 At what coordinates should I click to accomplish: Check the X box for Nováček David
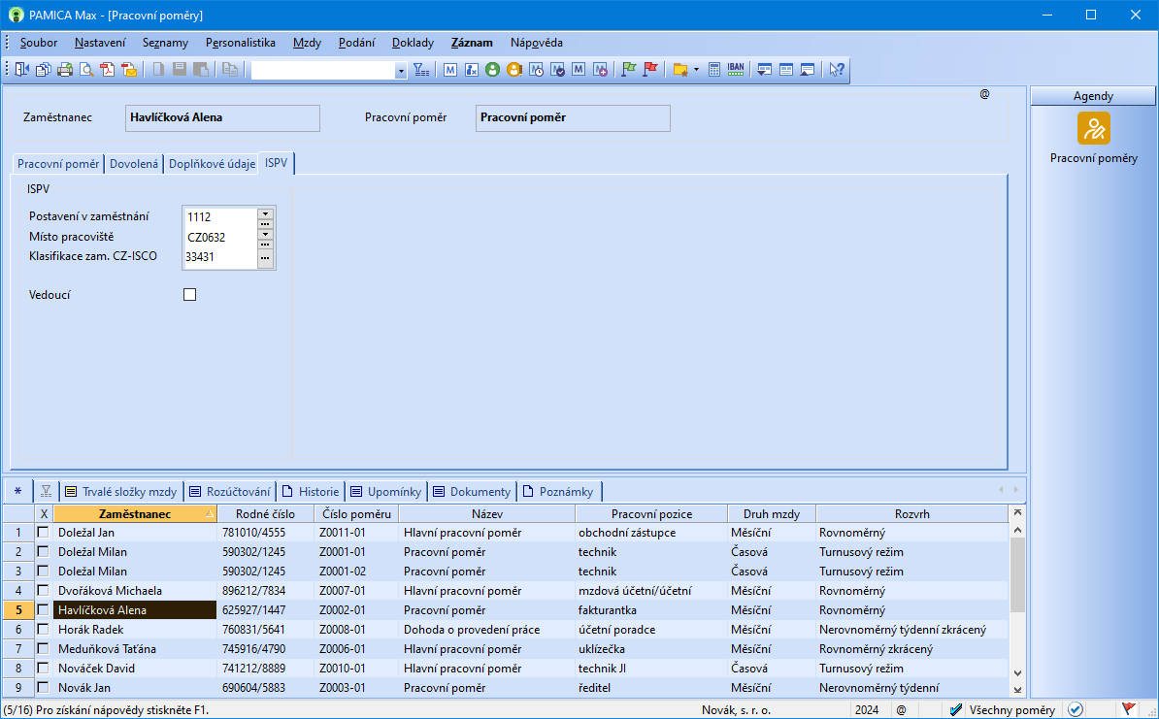click(44, 668)
